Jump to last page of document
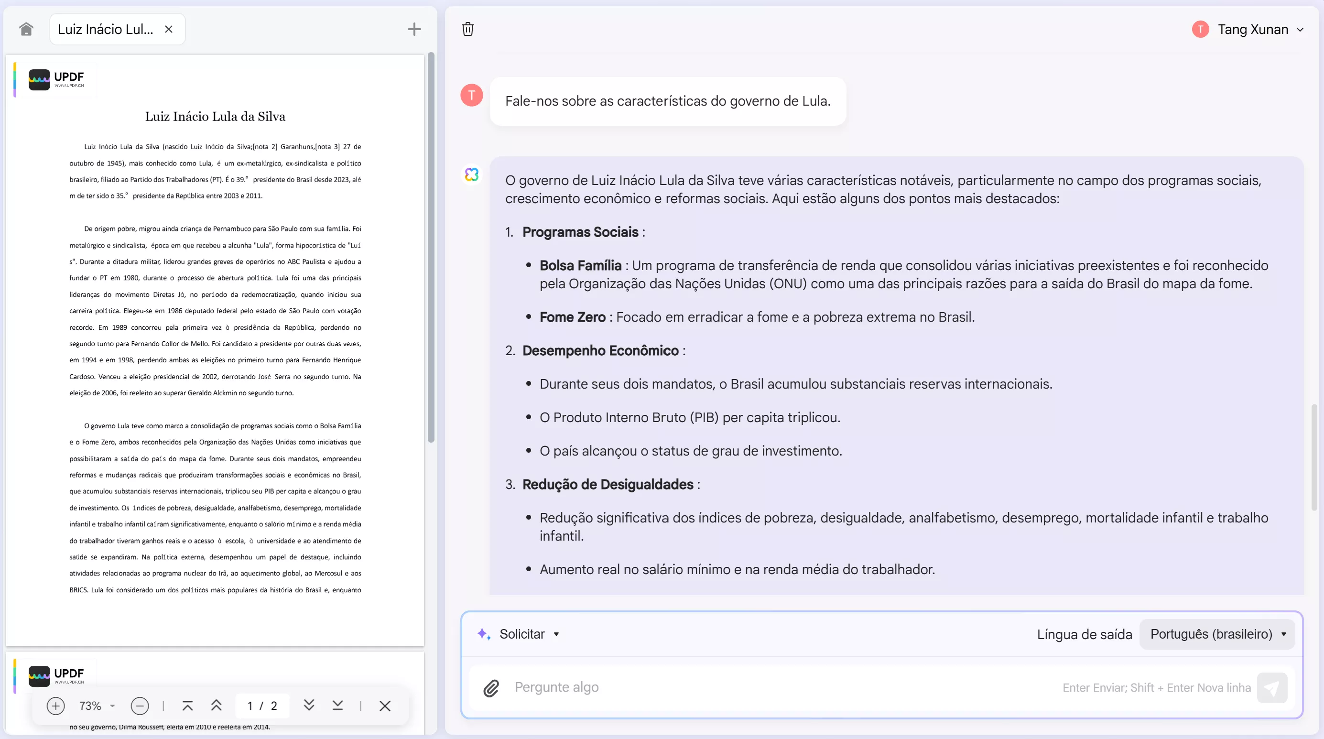1324x739 pixels. 337,706
